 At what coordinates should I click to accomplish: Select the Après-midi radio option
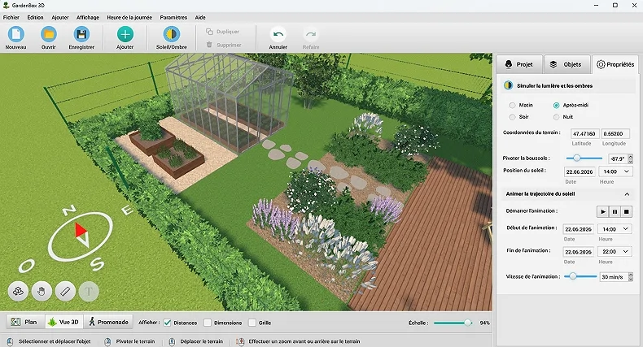[556, 105]
